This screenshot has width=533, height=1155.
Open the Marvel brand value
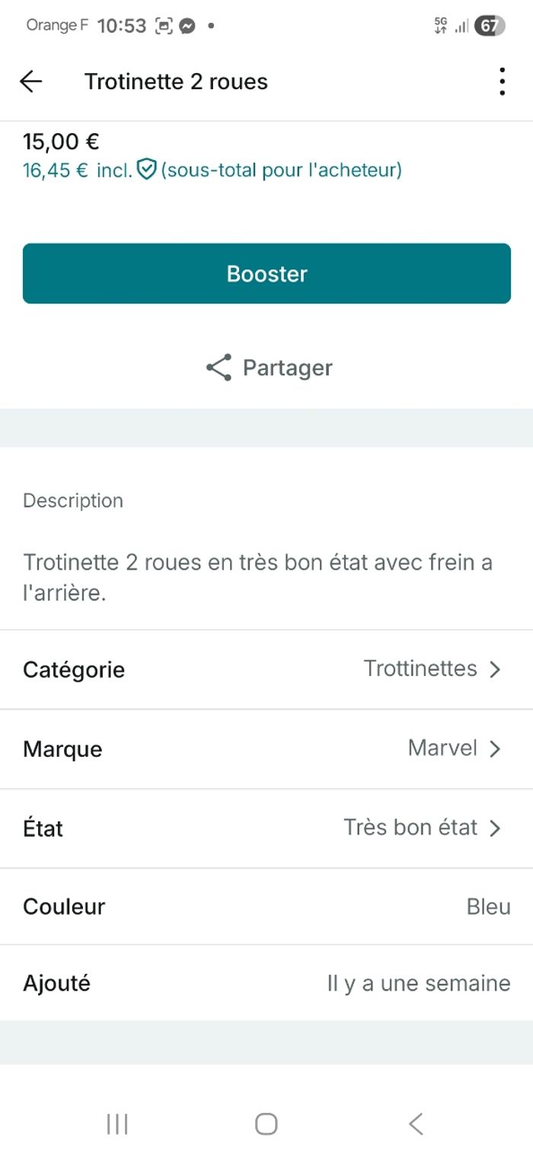click(442, 748)
